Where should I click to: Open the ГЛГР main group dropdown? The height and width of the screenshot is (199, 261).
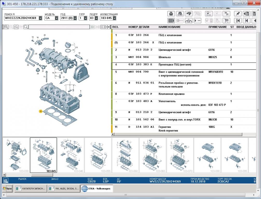click(x=85, y=18)
